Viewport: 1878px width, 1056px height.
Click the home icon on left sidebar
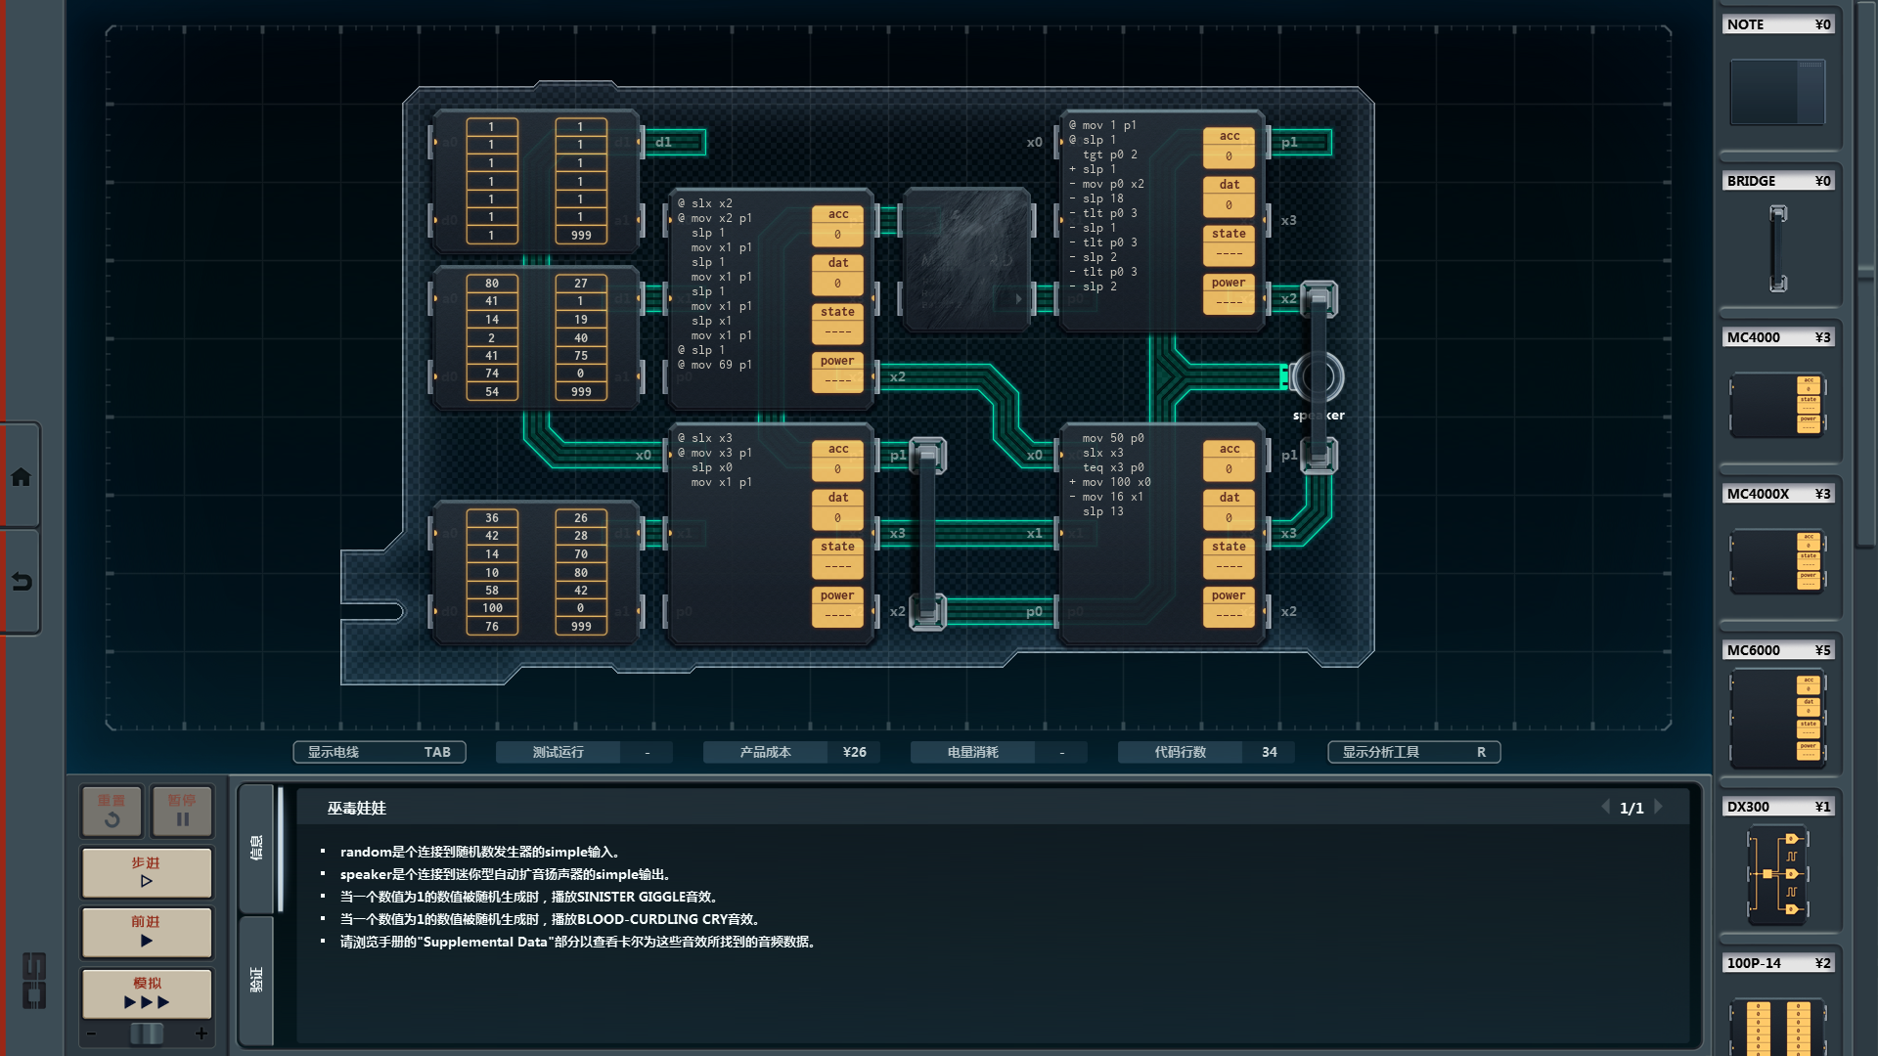[21, 477]
